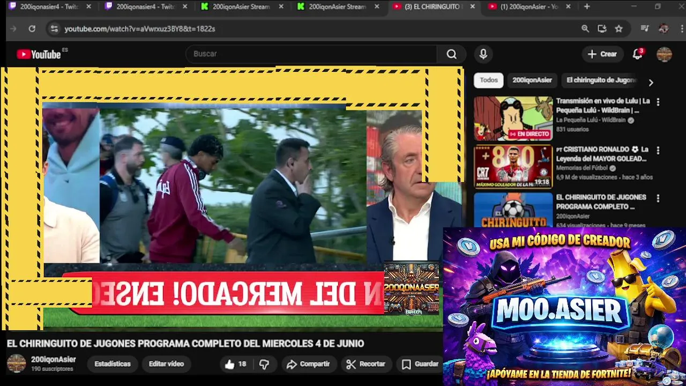Dislike the video with thumbs down
Image resolution: width=686 pixels, height=386 pixels.
coord(264,364)
